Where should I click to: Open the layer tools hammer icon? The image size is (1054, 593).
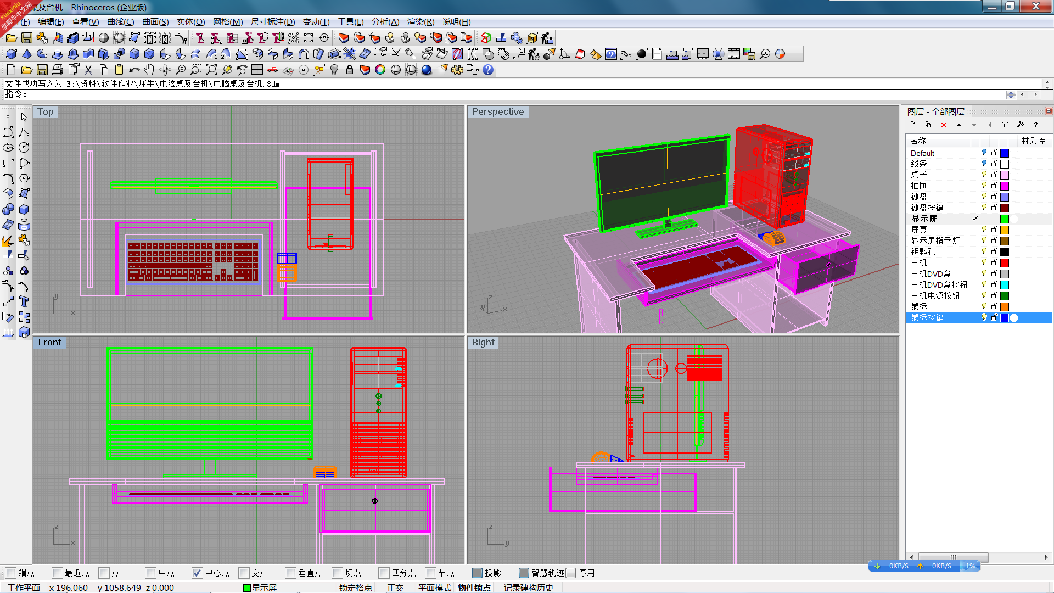[x=1021, y=125]
